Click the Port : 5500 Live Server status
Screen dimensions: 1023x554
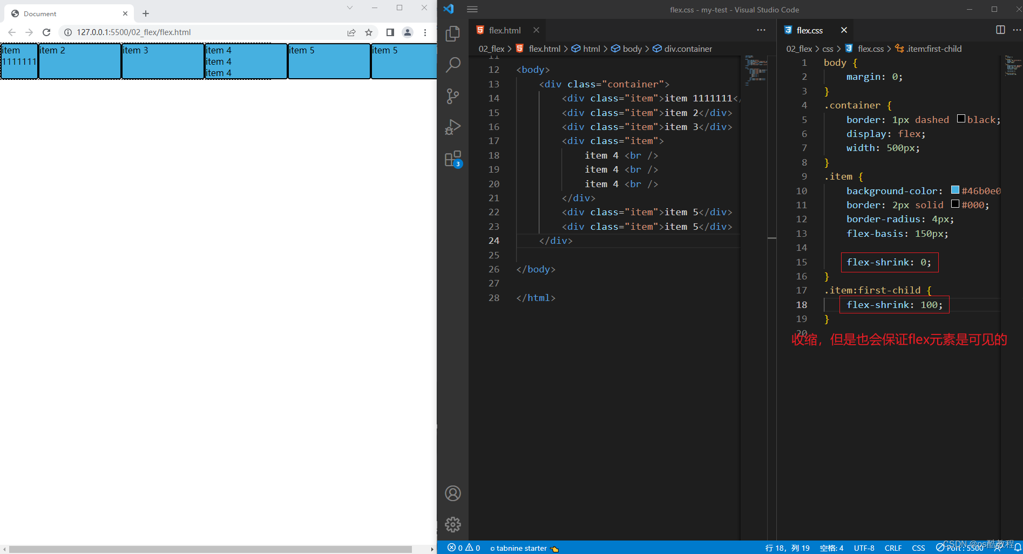[x=960, y=548]
